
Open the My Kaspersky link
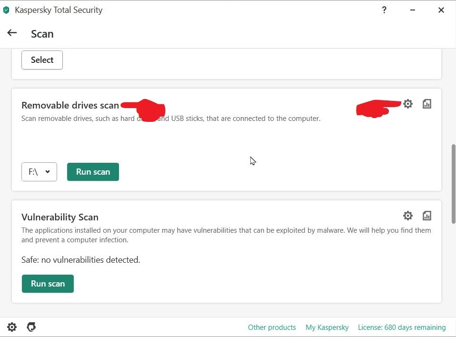pos(327,327)
